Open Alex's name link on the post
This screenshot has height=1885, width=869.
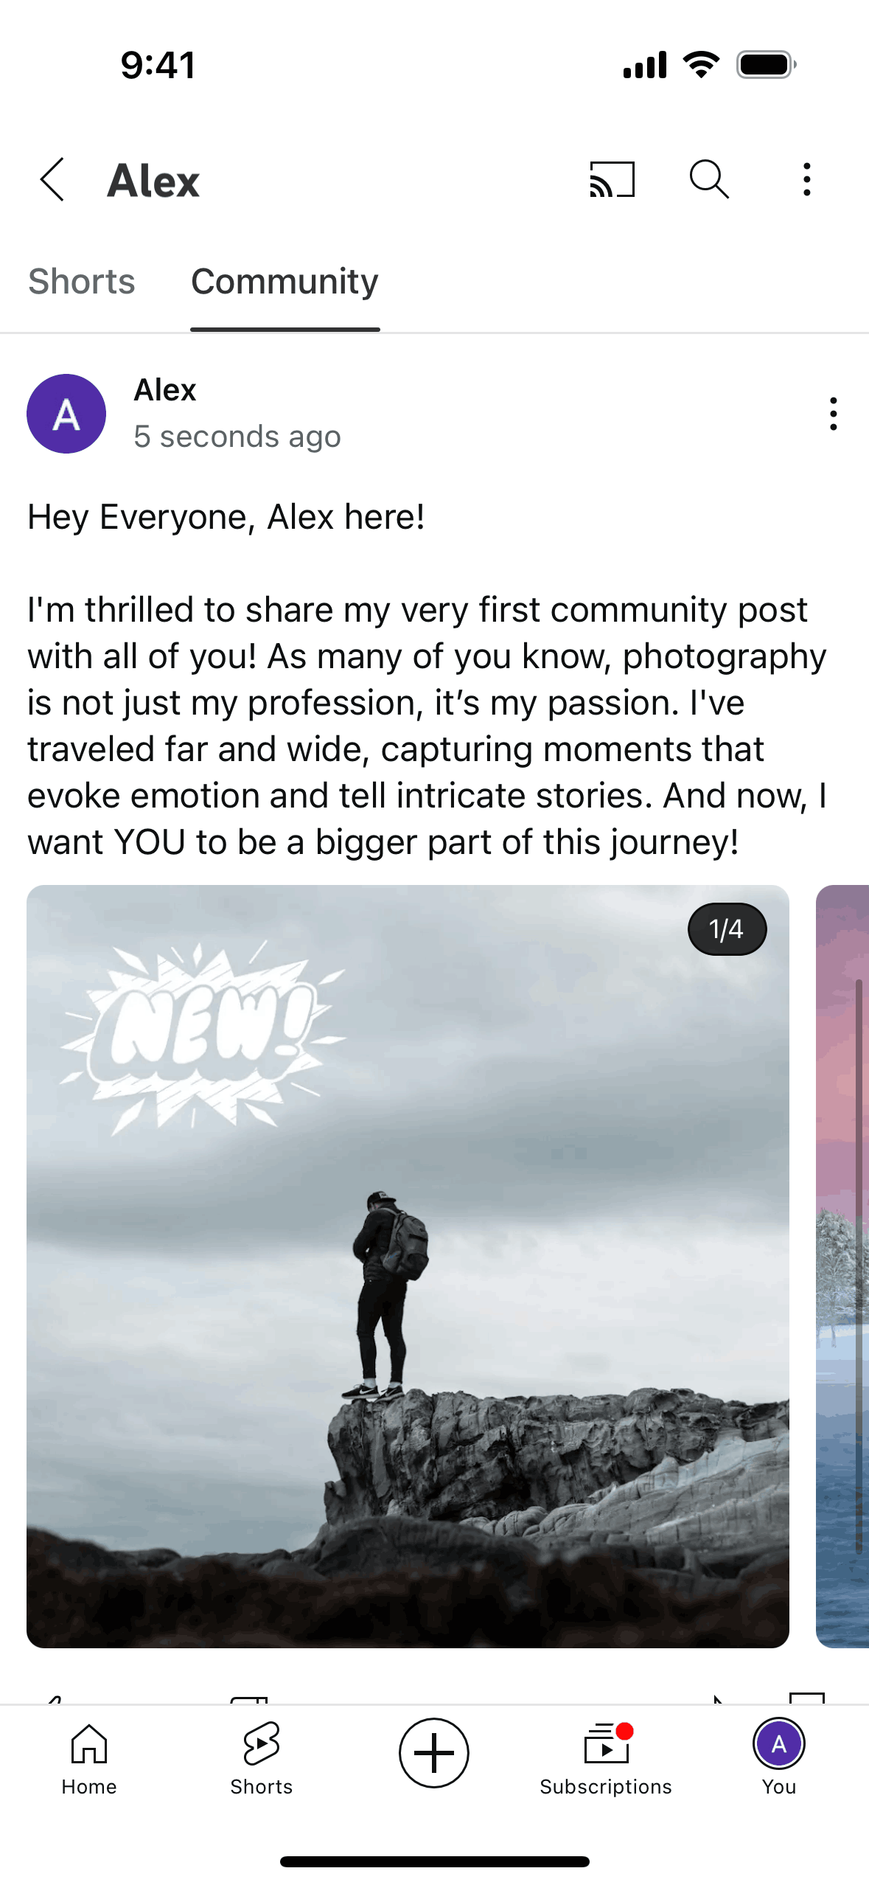[x=165, y=389]
